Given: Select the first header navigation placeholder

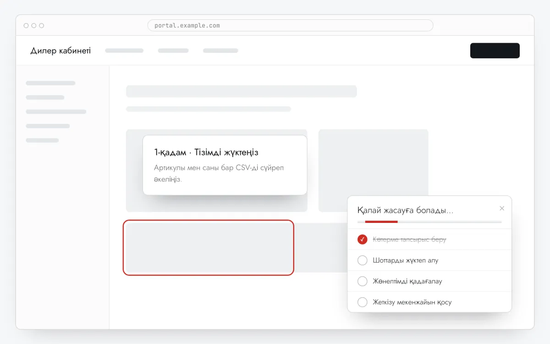Looking at the screenshot, I should click(124, 50).
